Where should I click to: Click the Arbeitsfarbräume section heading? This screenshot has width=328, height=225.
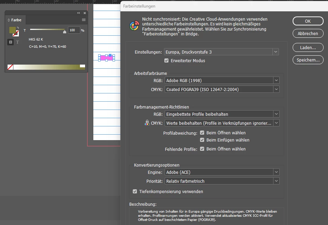click(x=150, y=74)
